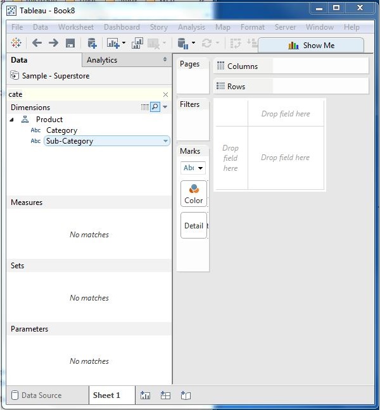Clear the search field with the X
380x410 pixels.
pyautogui.click(x=165, y=94)
